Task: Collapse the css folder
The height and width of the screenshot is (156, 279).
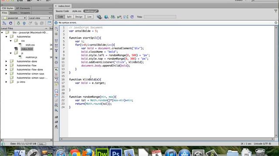Action: pos(10,41)
